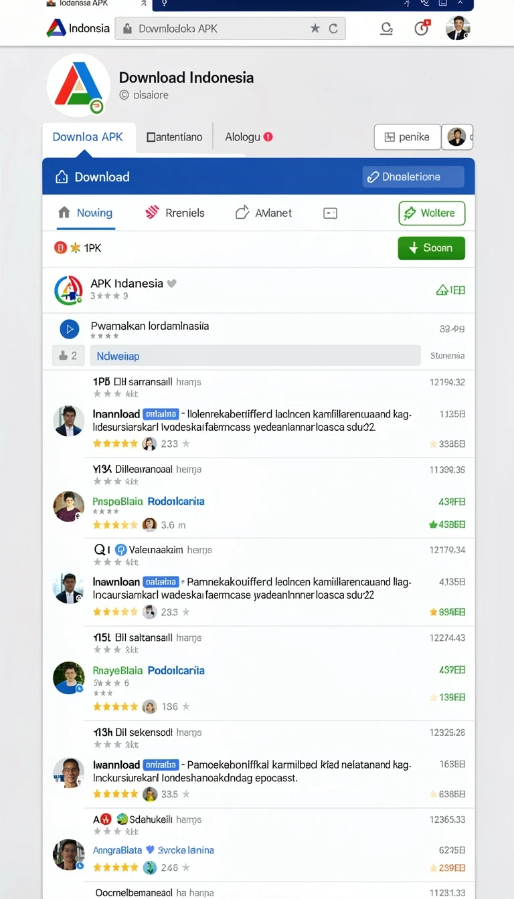This screenshot has height=899, width=514.
Task: Open the Alologu tab
Action: coord(248,136)
